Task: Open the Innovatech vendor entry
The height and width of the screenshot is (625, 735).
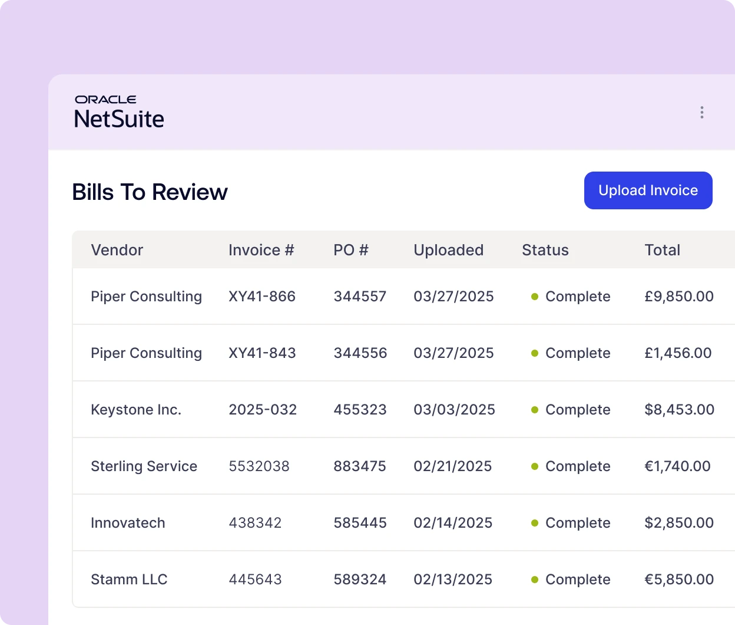Action: pos(128,523)
